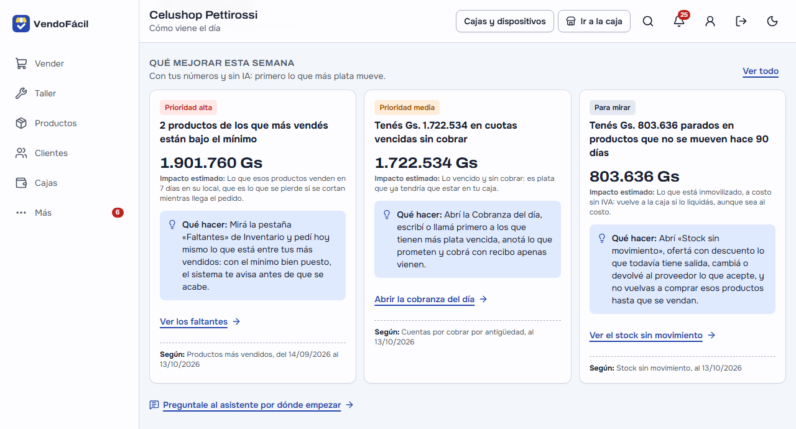Image resolution: width=796 pixels, height=429 pixels.
Task: Click the 1.901.760 Gs amount
Action: click(x=211, y=163)
